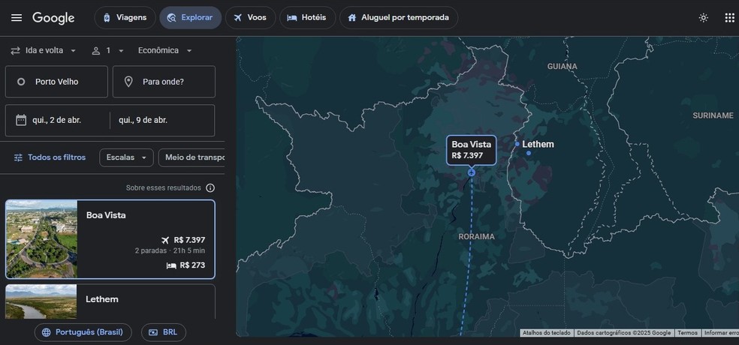Open 'Todos os filtros' filter panel
739x345 pixels.
point(50,157)
